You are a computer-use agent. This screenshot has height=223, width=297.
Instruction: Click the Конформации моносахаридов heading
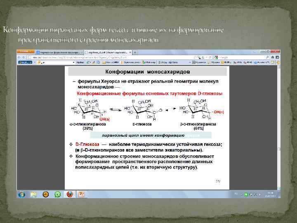148,72
